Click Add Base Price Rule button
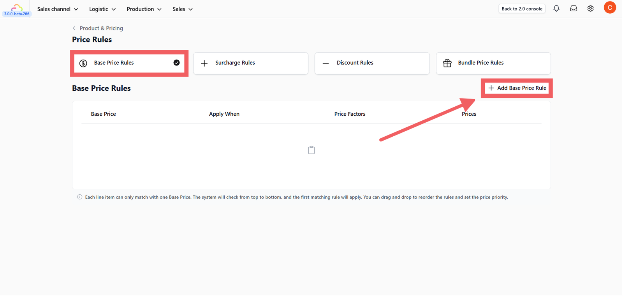The image size is (623, 296). coord(517,88)
